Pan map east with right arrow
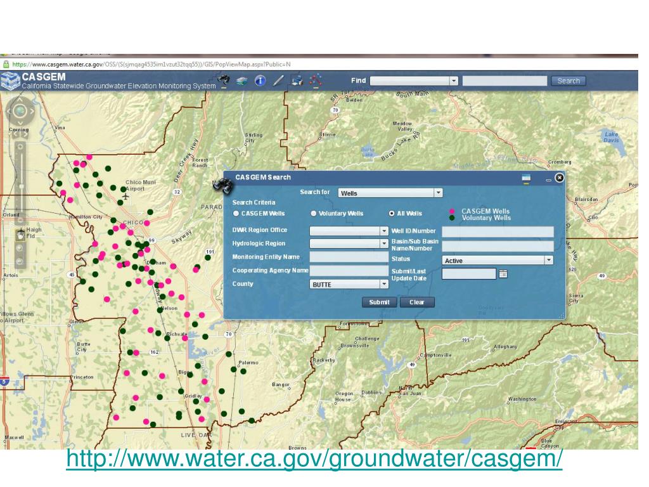 tap(32, 111)
